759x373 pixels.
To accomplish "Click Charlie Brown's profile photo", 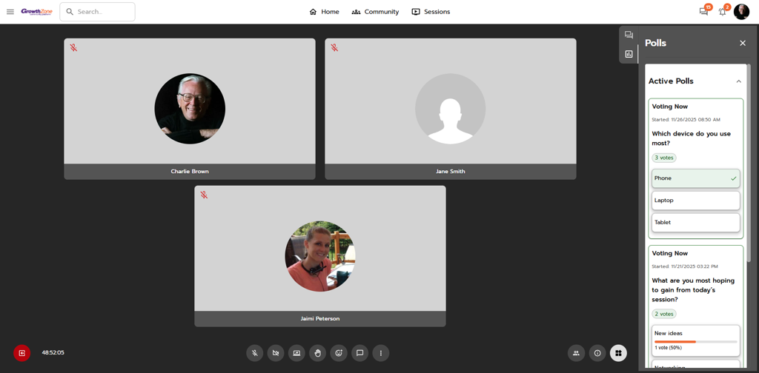I will [190, 109].
